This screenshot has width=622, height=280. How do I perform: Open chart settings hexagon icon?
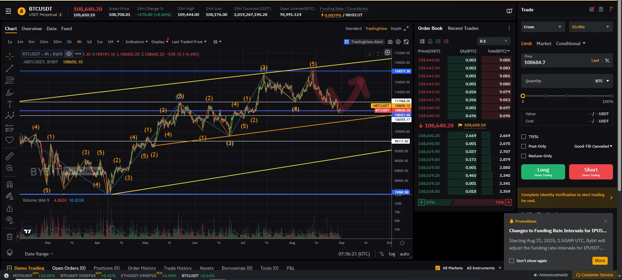pyautogui.click(x=398, y=42)
